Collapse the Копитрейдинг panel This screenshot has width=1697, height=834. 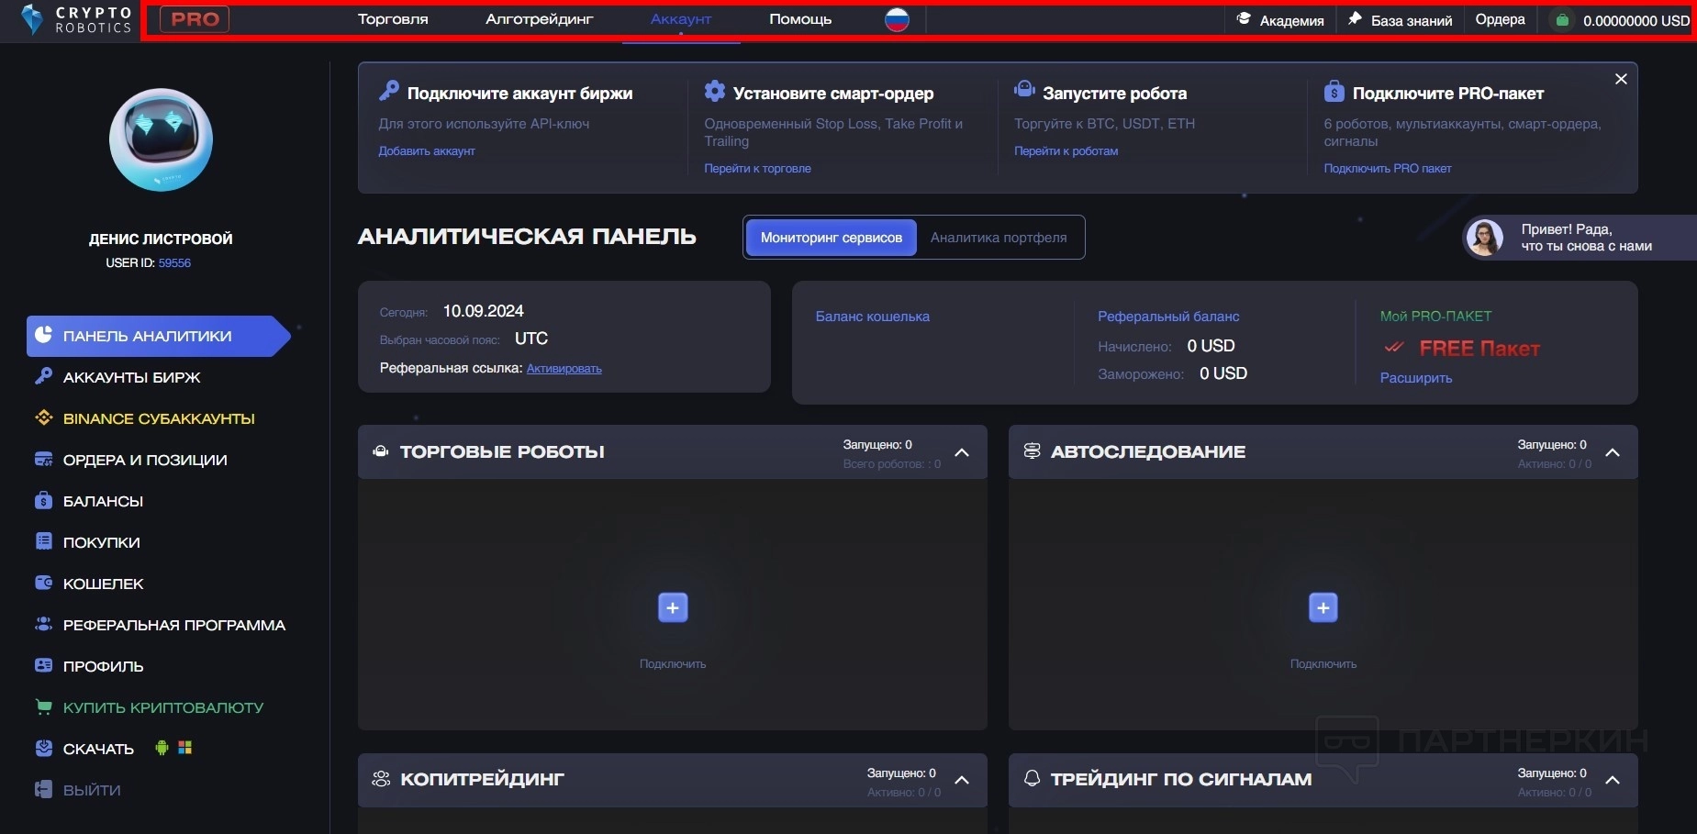[962, 780]
